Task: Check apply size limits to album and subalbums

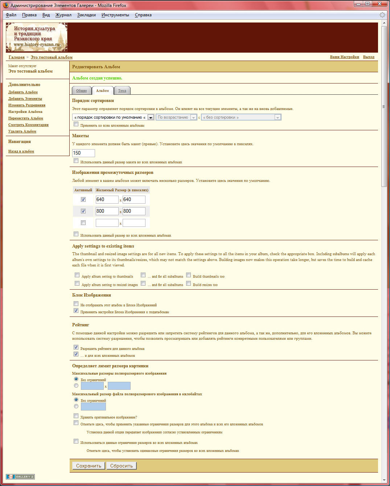Action: pos(76,423)
